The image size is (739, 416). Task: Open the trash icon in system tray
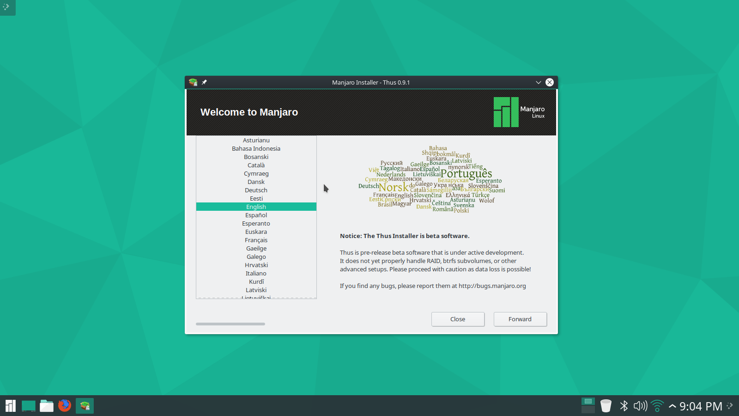[606, 406]
